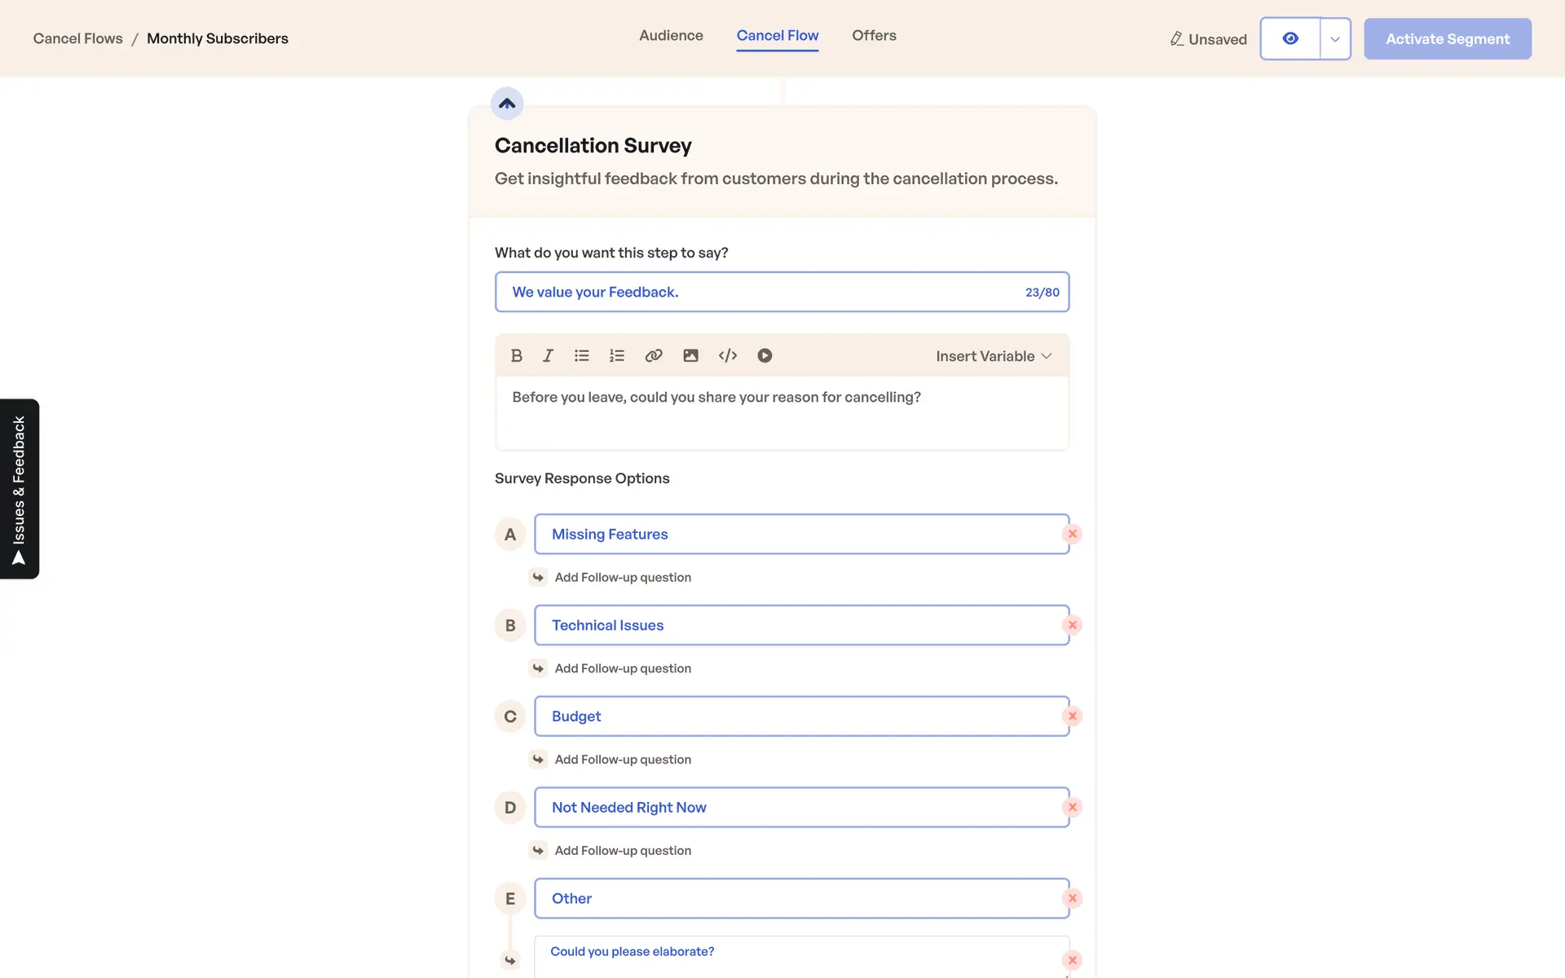This screenshot has width=1565, height=978.
Task: Open the Offers tab
Action: coord(873,35)
